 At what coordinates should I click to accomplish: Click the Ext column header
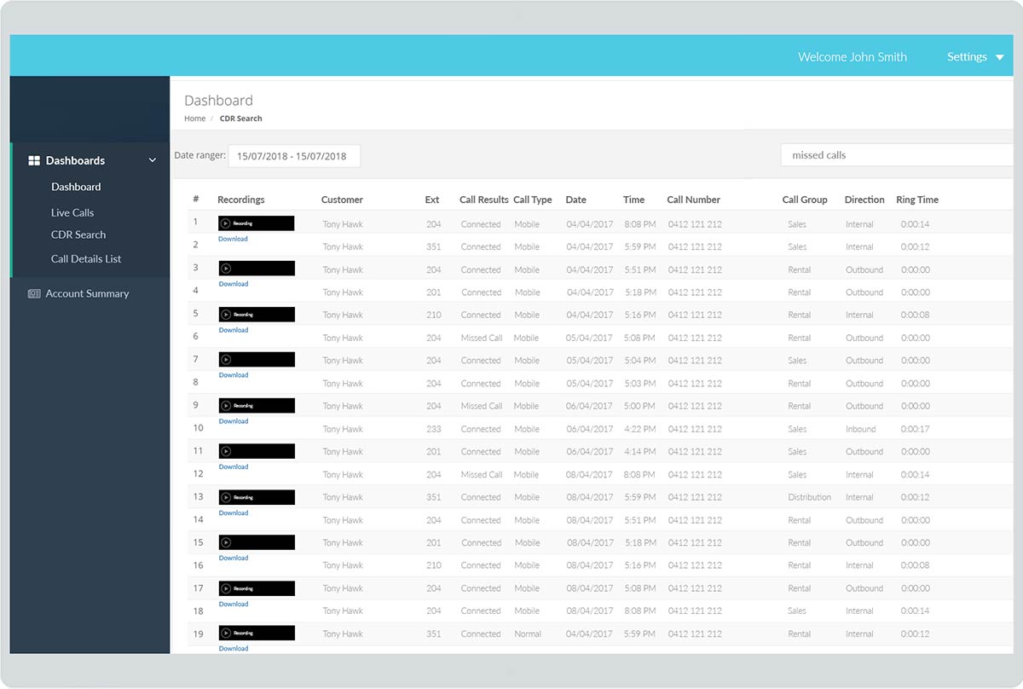click(x=432, y=200)
